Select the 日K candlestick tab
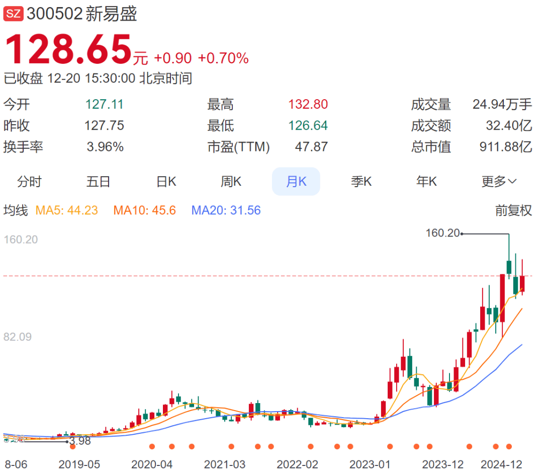This screenshot has height=473, width=543. pyautogui.click(x=166, y=181)
